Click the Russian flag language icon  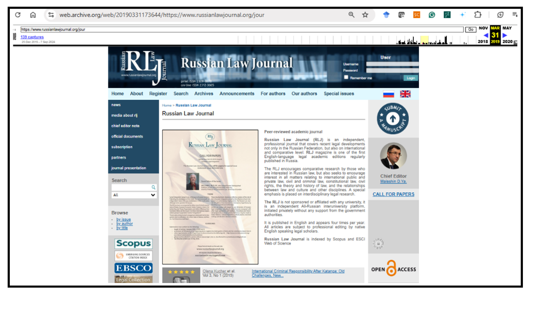coord(389,94)
